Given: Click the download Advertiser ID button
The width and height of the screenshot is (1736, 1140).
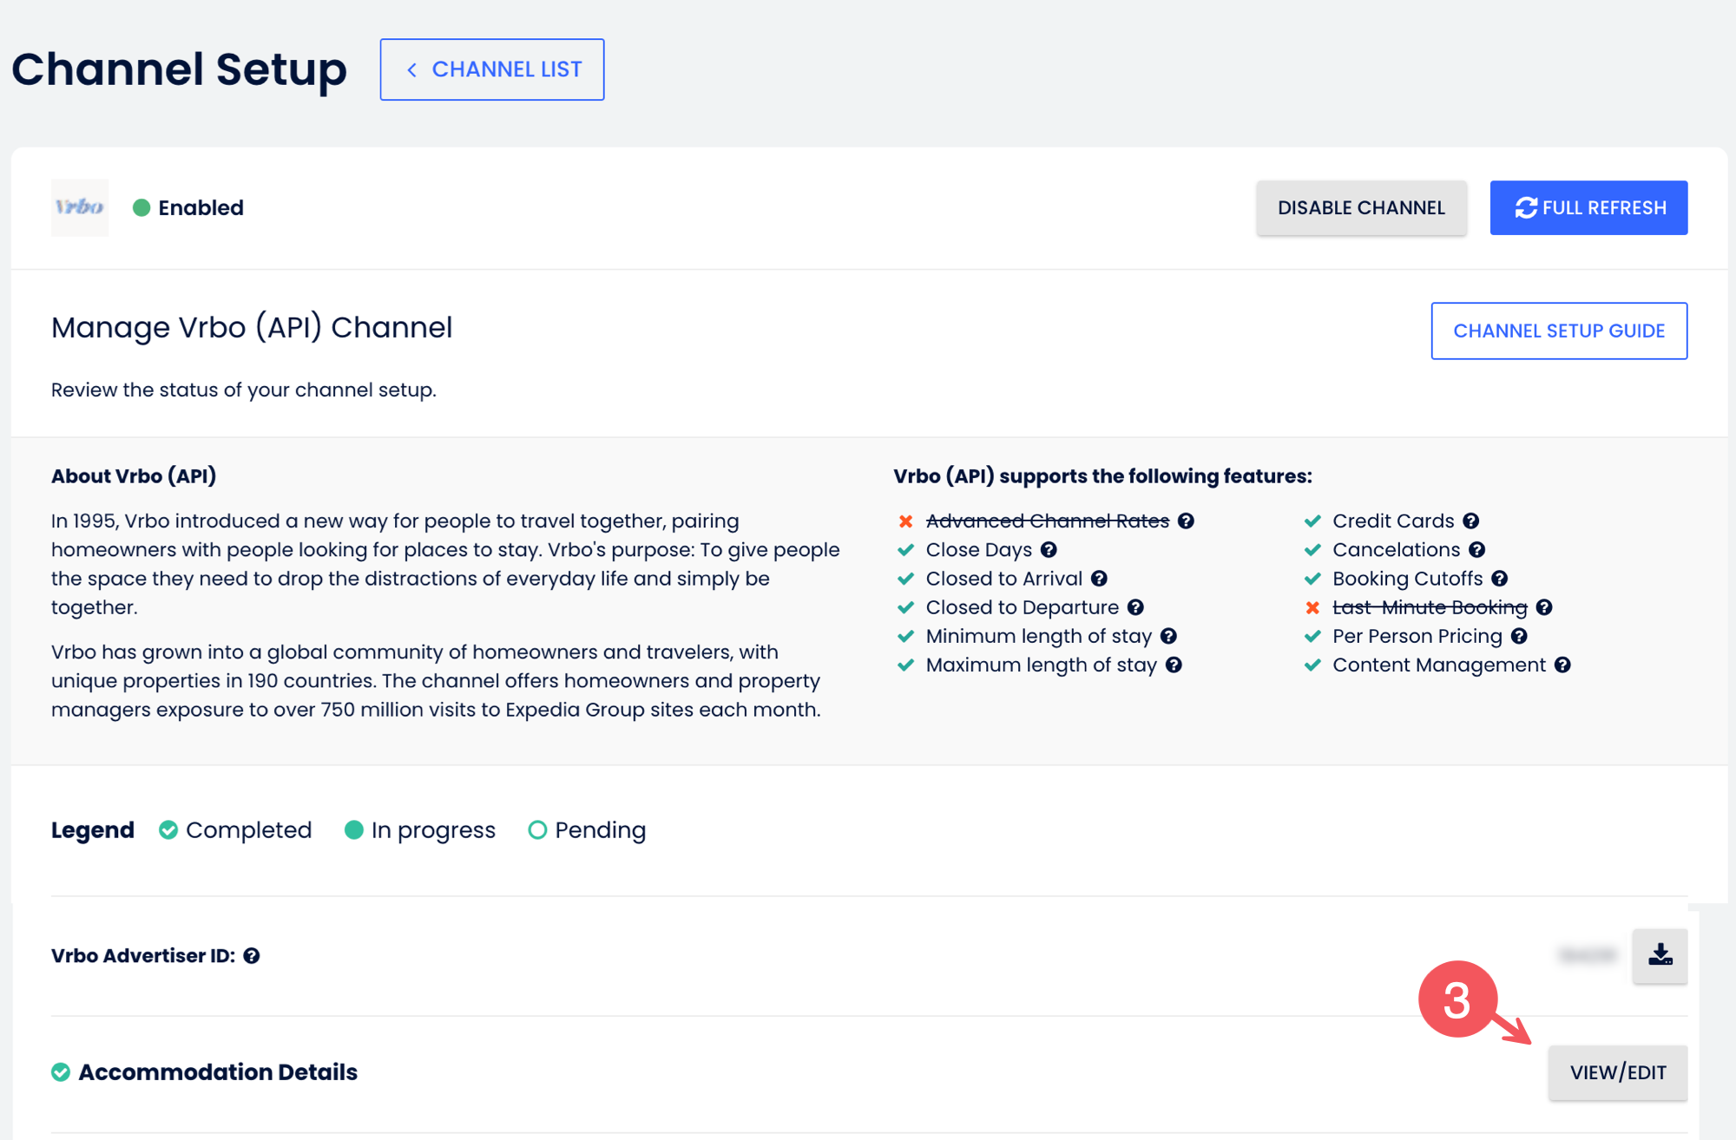Looking at the screenshot, I should click(x=1660, y=955).
